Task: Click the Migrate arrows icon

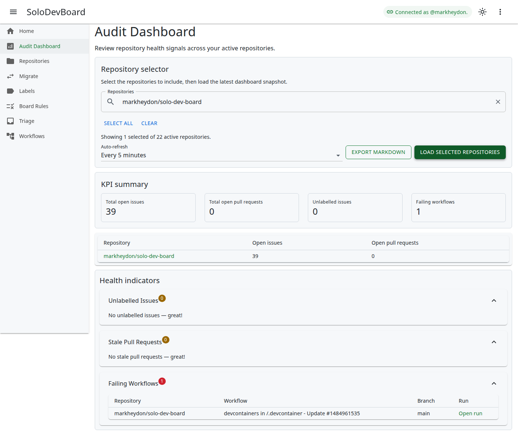Action: pyautogui.click(x=10, y=76)
